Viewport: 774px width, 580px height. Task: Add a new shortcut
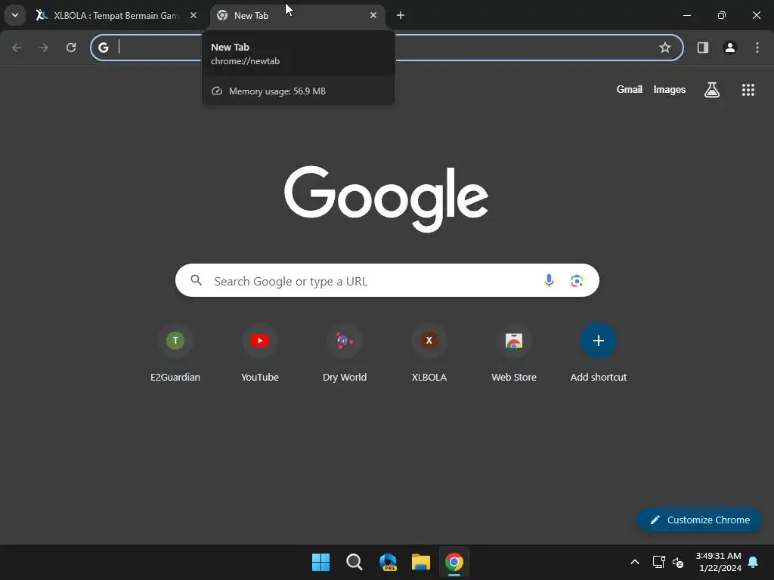tap(599, 353)
